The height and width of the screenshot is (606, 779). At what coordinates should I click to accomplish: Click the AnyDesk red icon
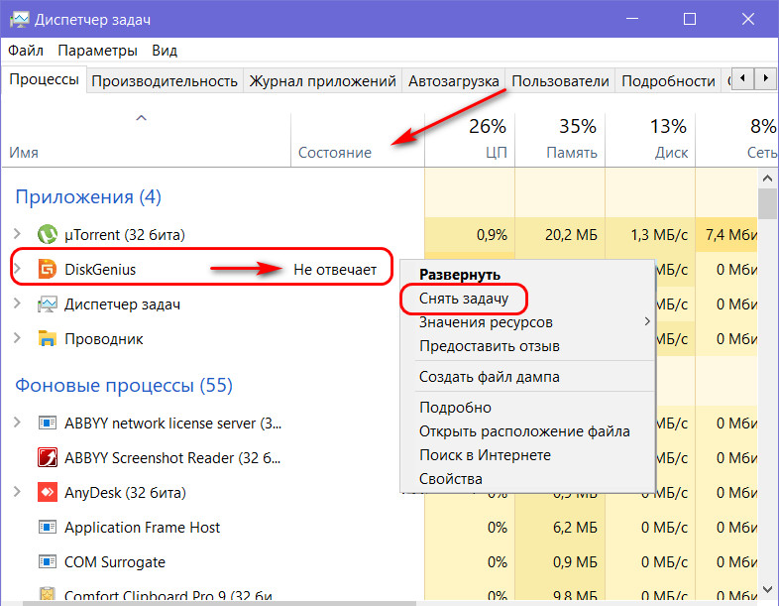47,493
